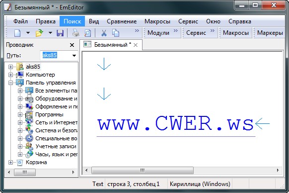Open the Поиск menu
The height and width of the screenshot is (193, 289).
72,21
